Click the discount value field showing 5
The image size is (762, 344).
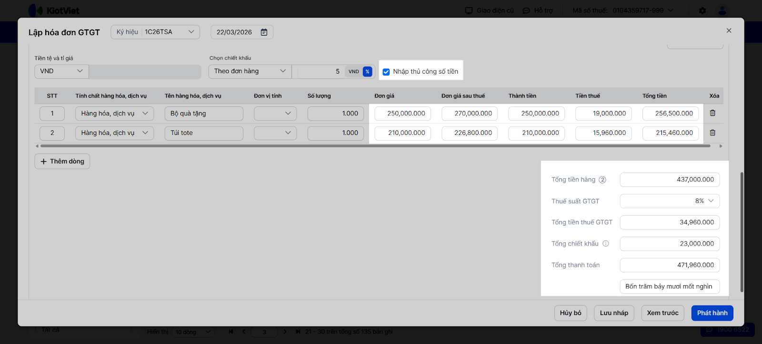pos(318,71)
